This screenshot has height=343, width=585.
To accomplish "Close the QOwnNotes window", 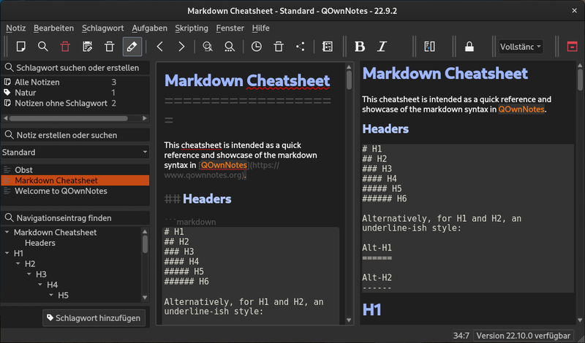I will click(x=575, y=11).
